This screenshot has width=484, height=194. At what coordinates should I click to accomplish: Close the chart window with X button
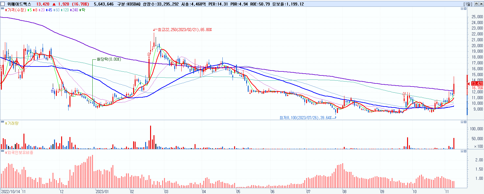tap(481, 4)
